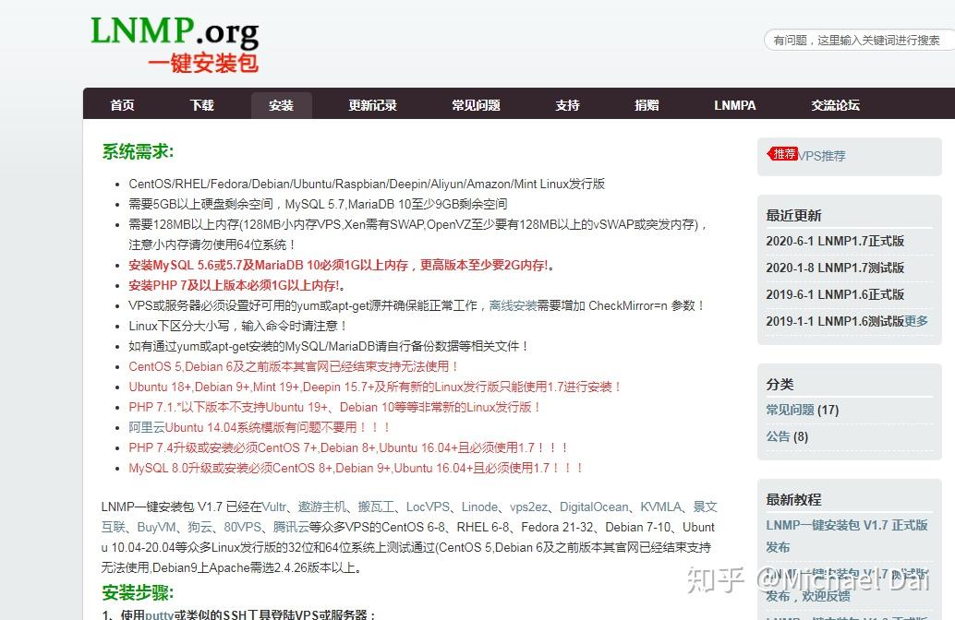Open the 腾讯云 link
The width and height of the screenshot is (955, 620).
click(291, 527)
